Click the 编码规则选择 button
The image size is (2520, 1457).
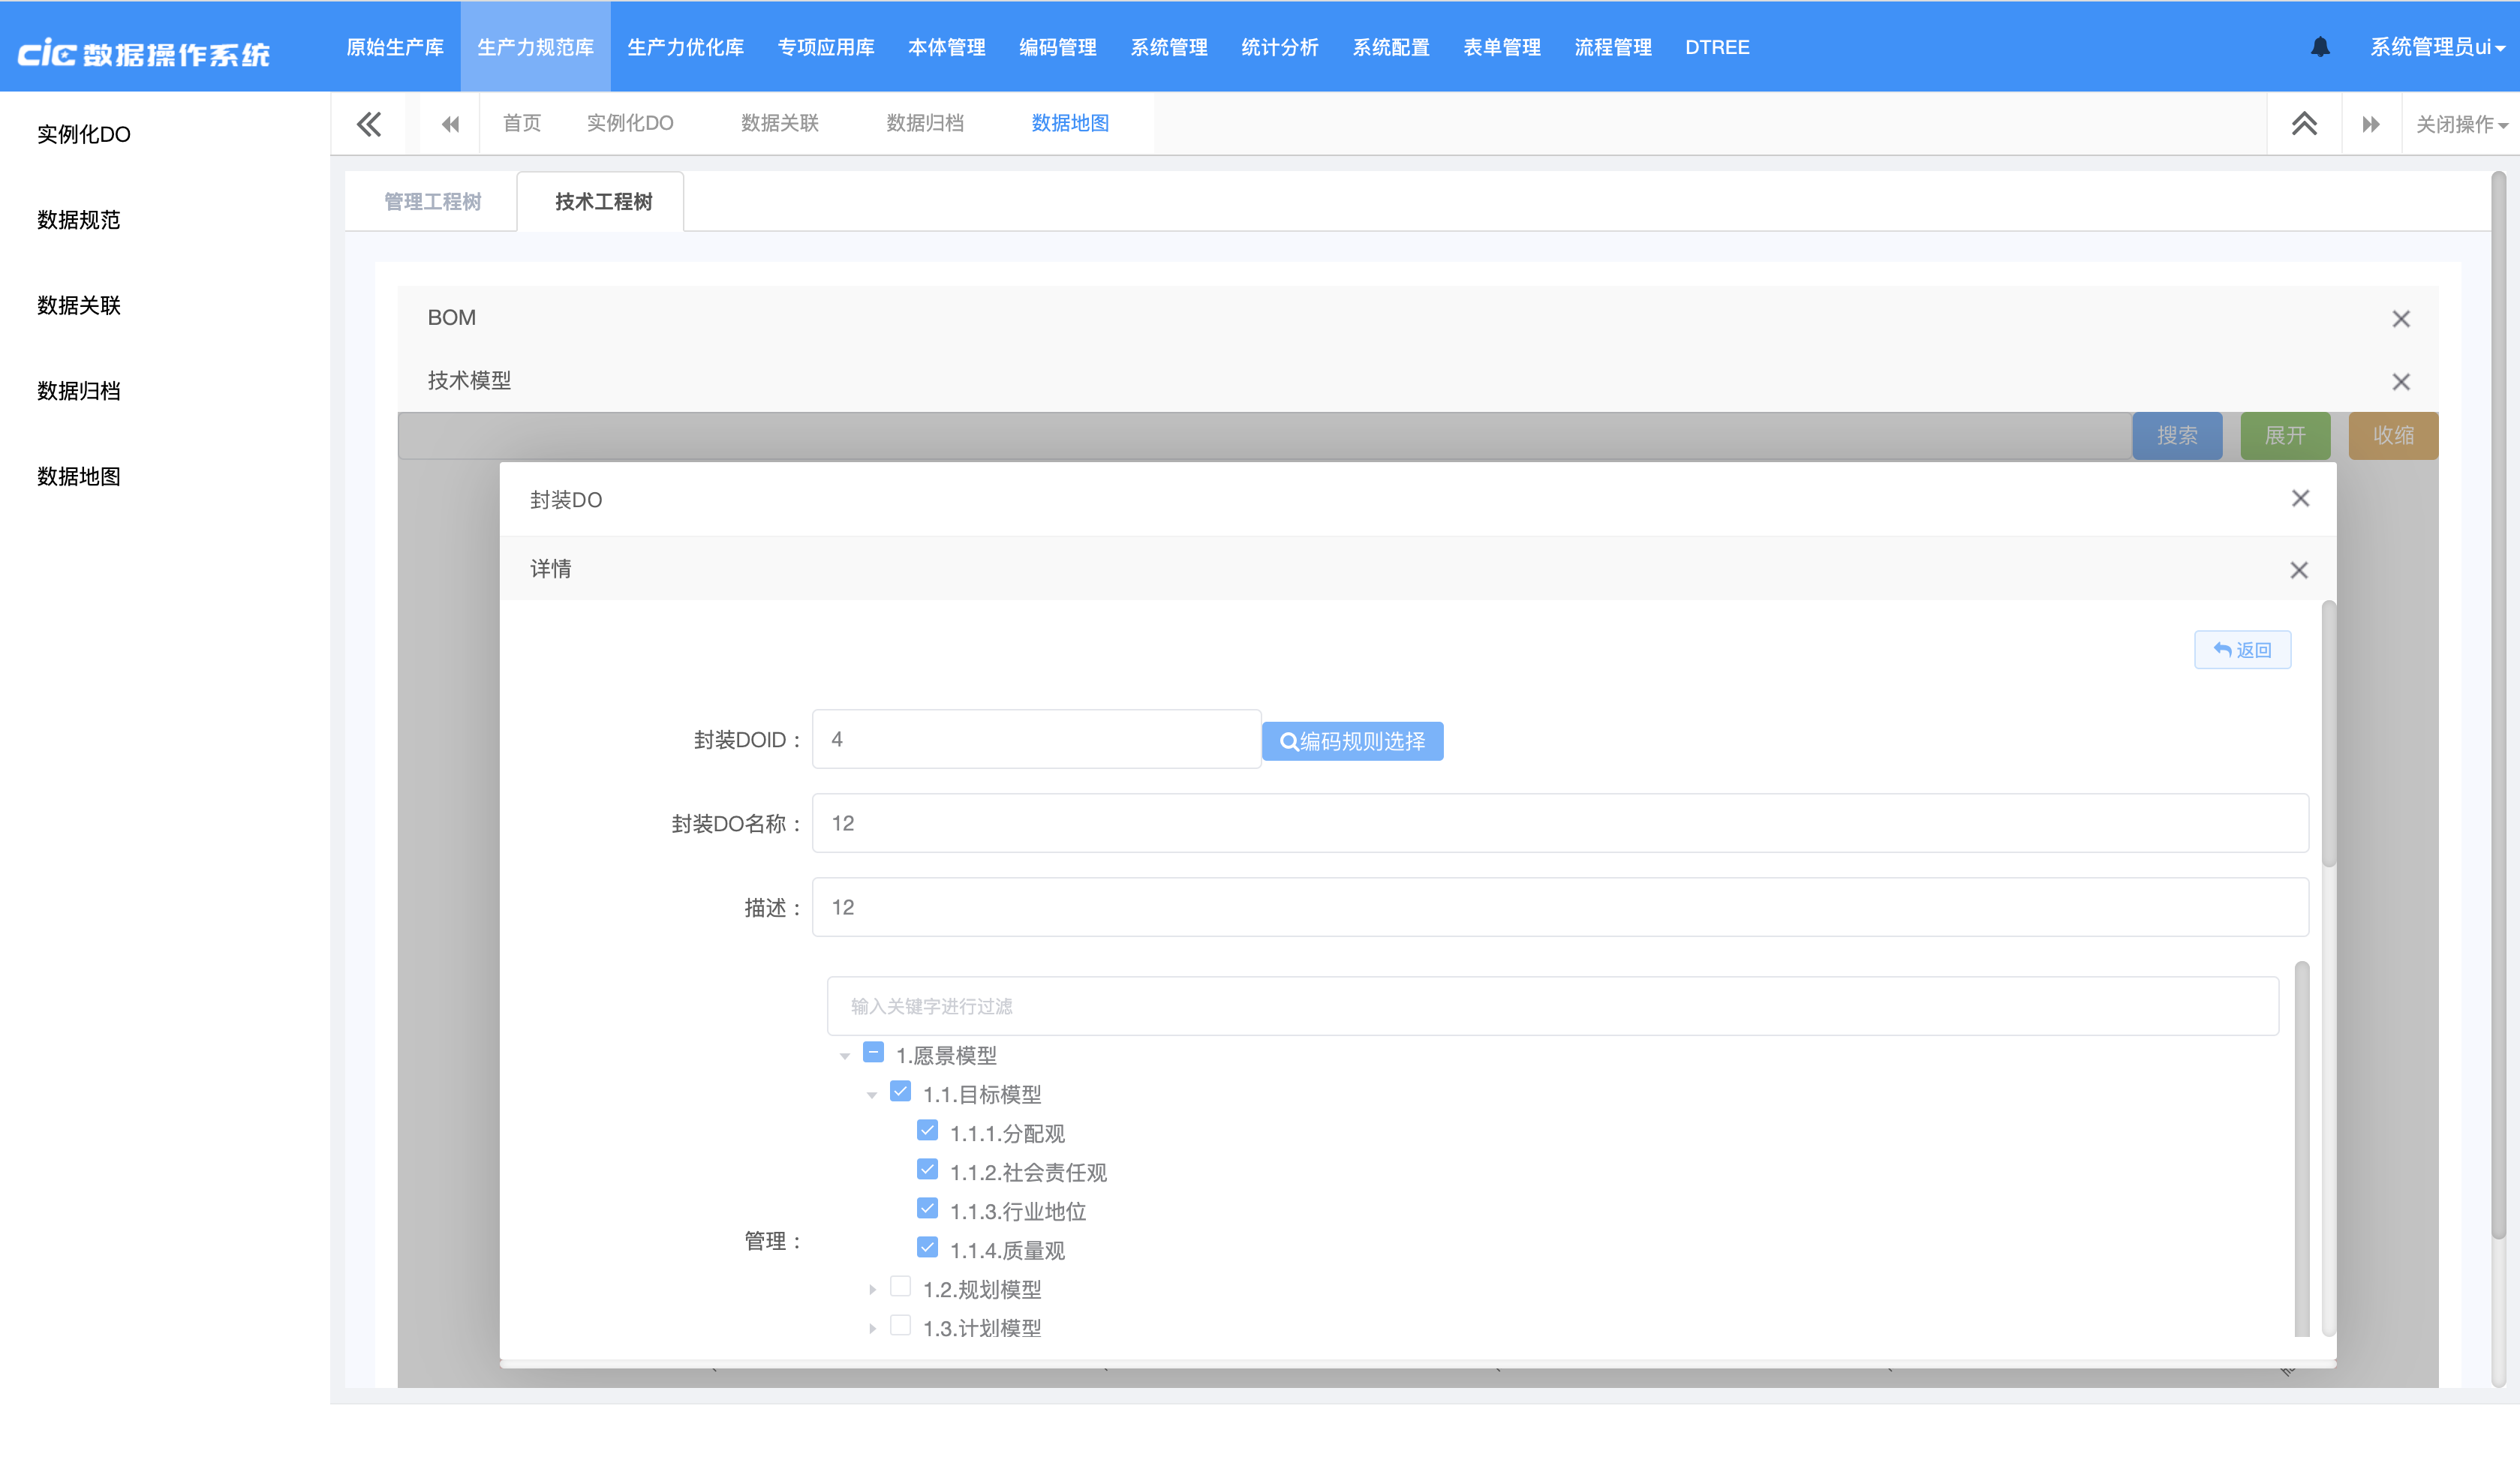click(1352, 741)
